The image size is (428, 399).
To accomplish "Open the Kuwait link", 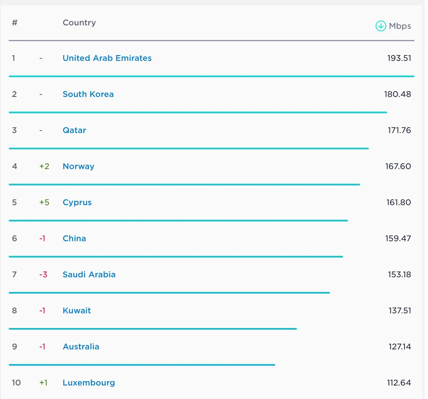I will click(x=77, y=310).
